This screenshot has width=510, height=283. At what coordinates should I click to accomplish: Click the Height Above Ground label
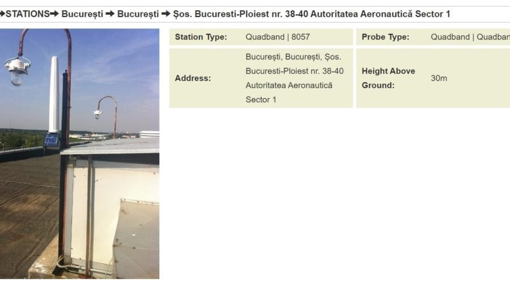tap(388, 78)
